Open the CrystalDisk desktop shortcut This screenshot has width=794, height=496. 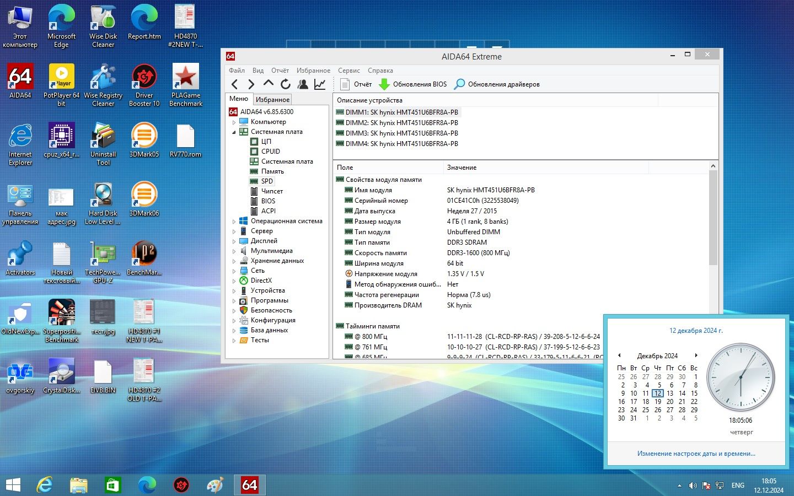62,377
